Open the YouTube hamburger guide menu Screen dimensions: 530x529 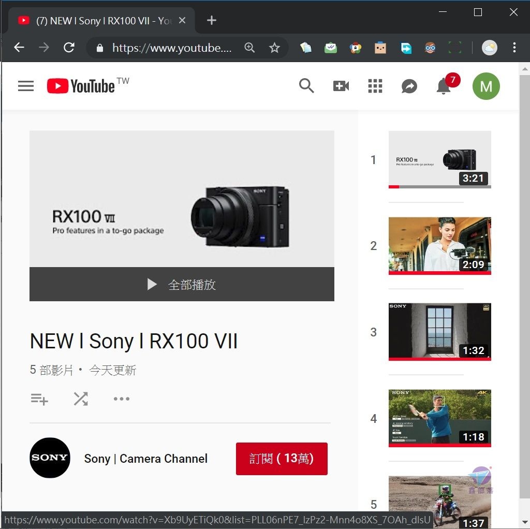[26, 86]
